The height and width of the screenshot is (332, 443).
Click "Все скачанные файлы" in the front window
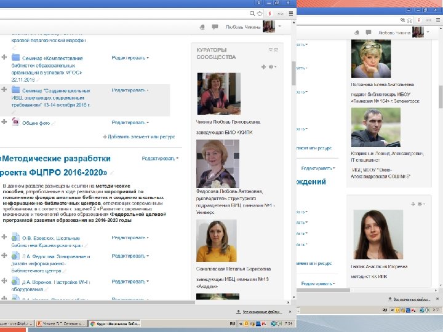[262, 312]
